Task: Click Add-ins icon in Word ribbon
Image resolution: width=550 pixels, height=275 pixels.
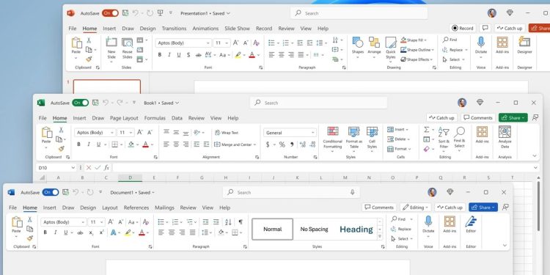Action: [x=450, y=221]
